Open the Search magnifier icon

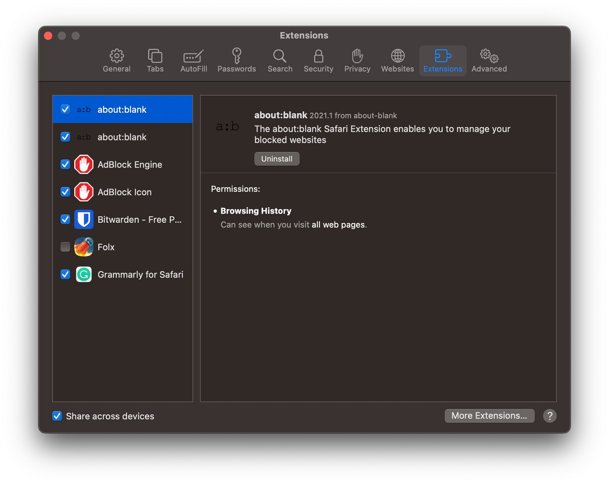280,56
